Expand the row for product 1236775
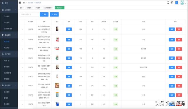The image size is (188, 109). (22, 95)
